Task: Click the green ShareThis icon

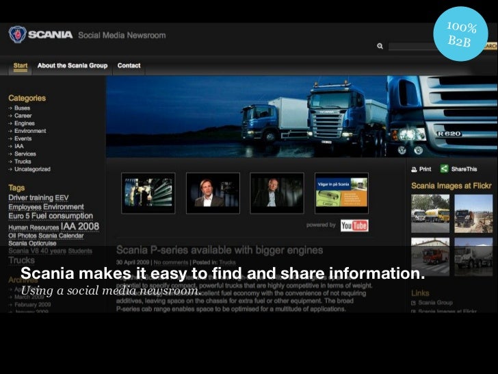Action: (444, 169)
